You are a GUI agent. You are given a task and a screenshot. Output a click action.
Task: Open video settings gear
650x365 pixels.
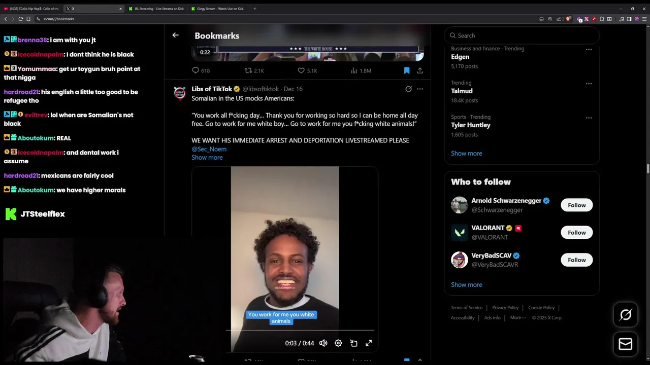[338, 343]
